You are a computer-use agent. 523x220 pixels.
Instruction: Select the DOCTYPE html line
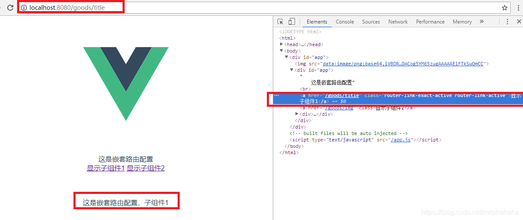300,32
